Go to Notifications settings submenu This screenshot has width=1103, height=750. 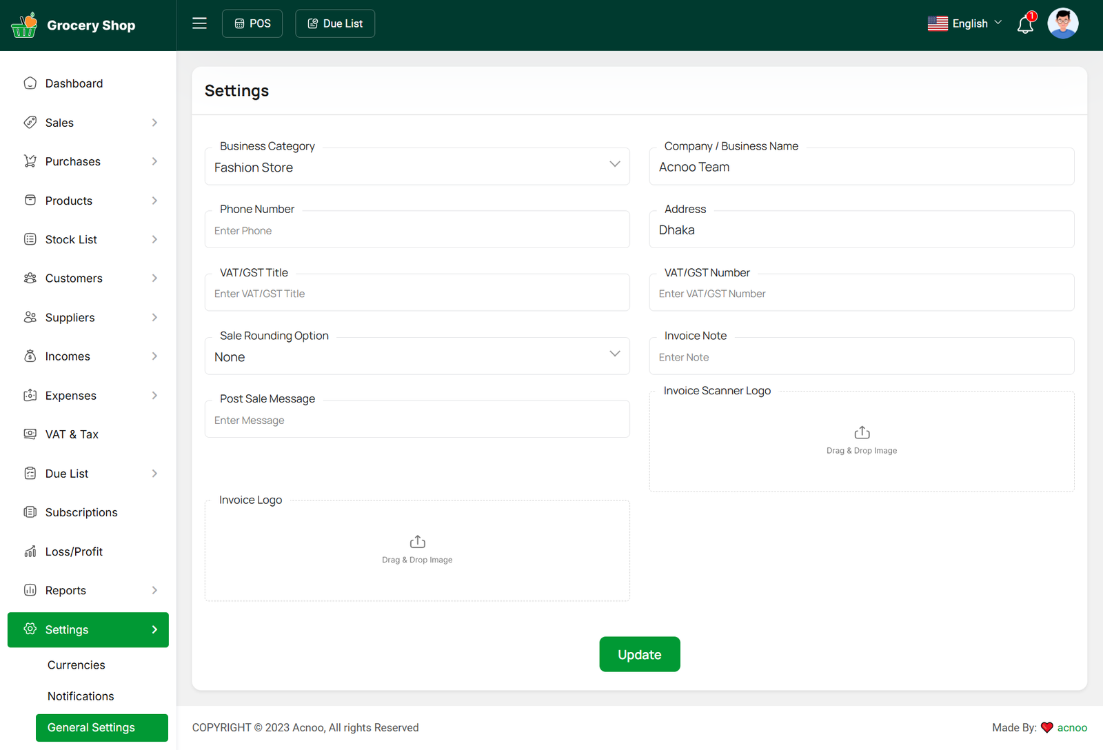point(81,696)
